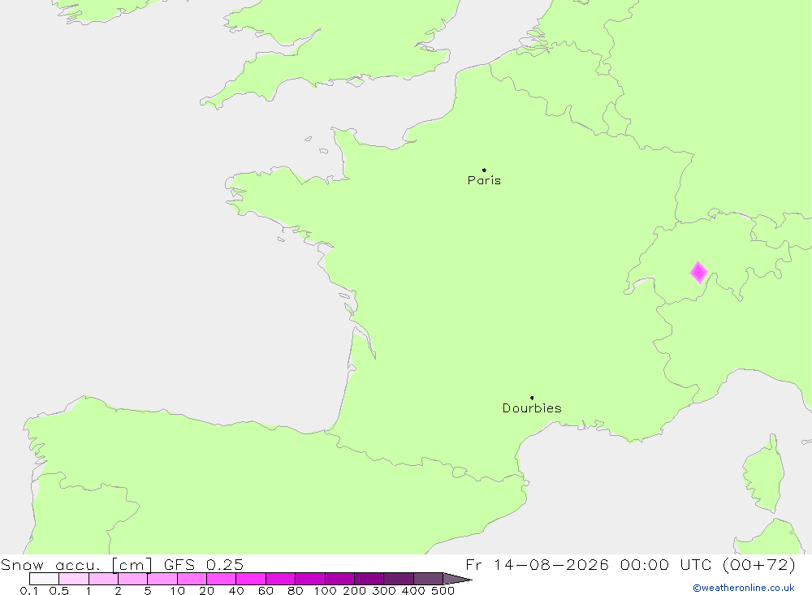The image size is (812, 595).
Task: Click the '100' legend value
Action: tap(325, 591)
